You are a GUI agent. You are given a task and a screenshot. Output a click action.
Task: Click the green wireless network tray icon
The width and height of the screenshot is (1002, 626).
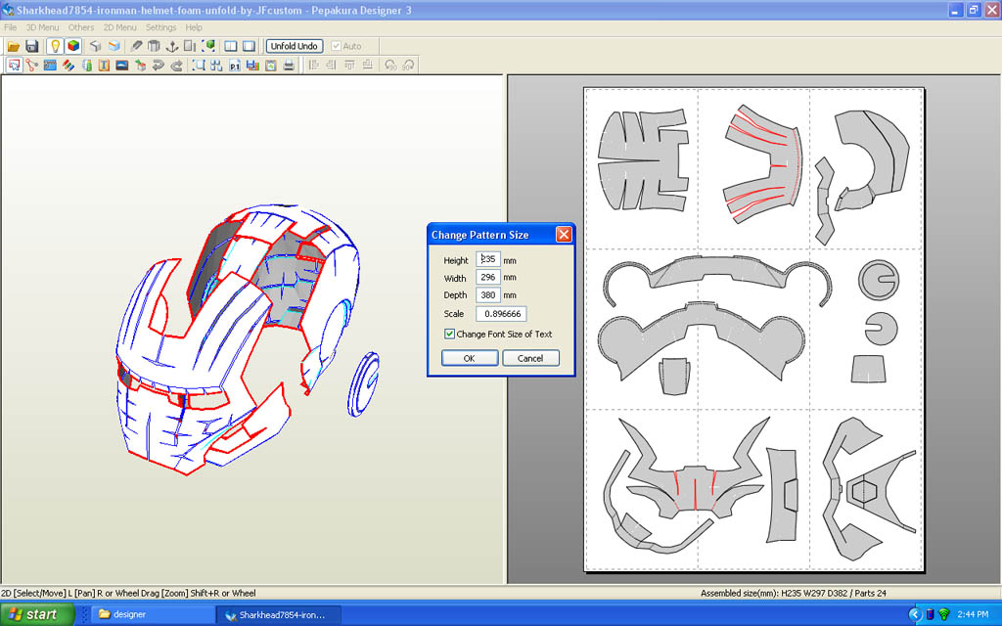[943, 614]
